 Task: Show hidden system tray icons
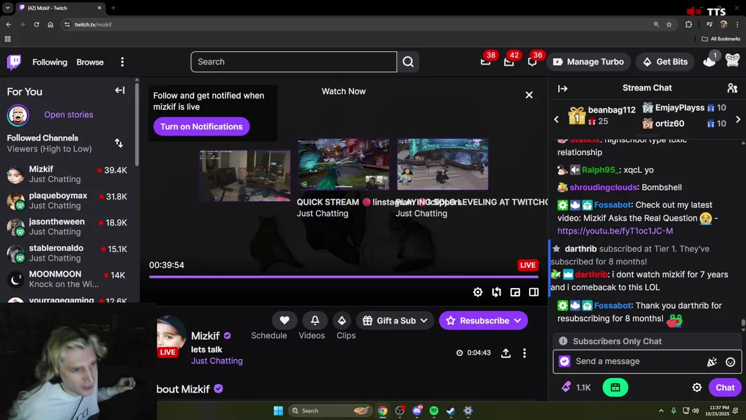[661, 411]
